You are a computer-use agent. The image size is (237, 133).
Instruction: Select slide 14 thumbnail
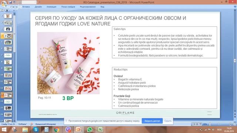(x=8, y=102)
